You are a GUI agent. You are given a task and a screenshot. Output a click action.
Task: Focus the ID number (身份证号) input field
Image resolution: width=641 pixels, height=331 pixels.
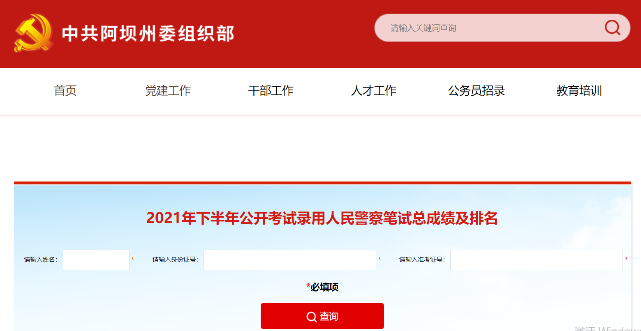[x=289, y=260]
